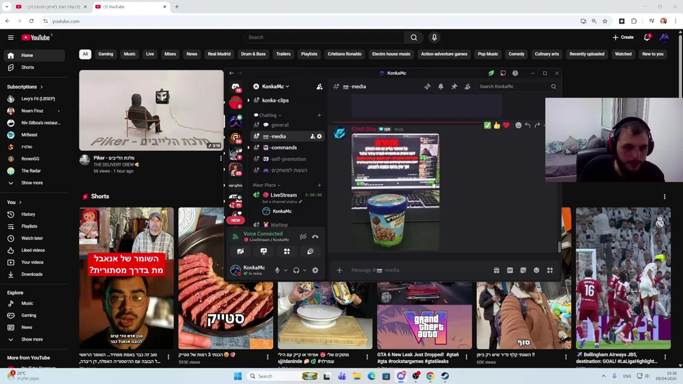Show pinned messages in Discord
Image resolution: width=683 pixels, height=384 pixels.
454,86
